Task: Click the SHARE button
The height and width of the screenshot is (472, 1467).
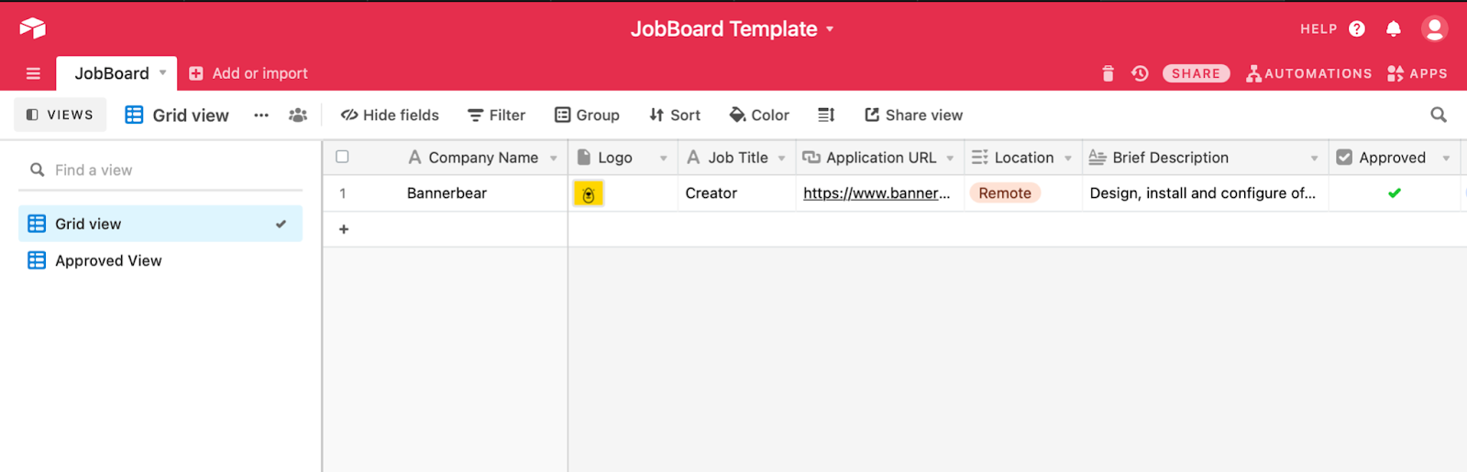Action: 1196,73
